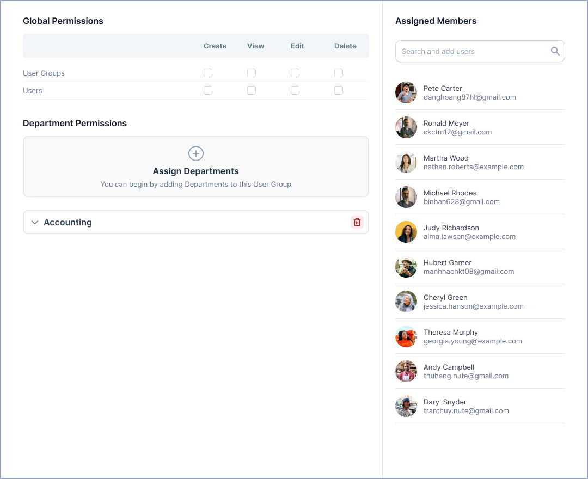Image resolution: width=588 pixels, height=479 pixels.
Task: Delete the Accounting department with trash icon
Action: pos(357,222)
